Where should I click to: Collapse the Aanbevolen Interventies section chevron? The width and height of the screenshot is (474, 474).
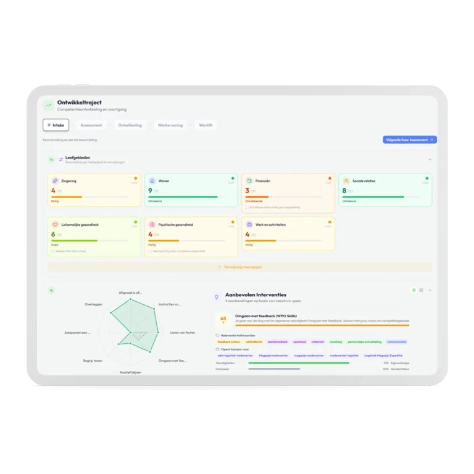[x=430, y=290]
